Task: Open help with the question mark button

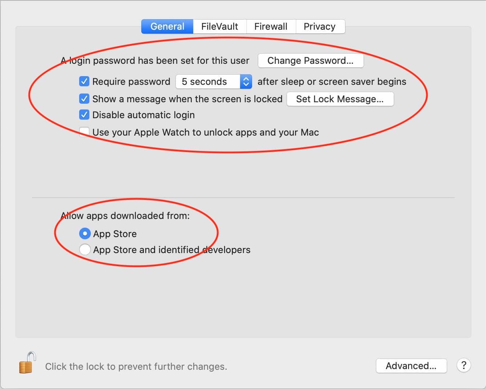Action: (464, 365)
